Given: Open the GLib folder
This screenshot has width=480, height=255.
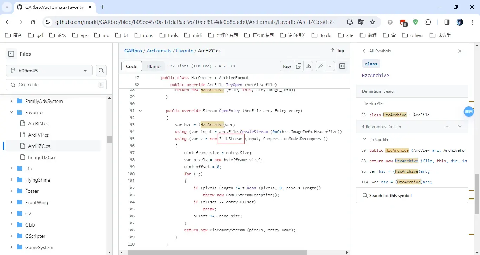Looking at the screenshot, I should [30, 225].
